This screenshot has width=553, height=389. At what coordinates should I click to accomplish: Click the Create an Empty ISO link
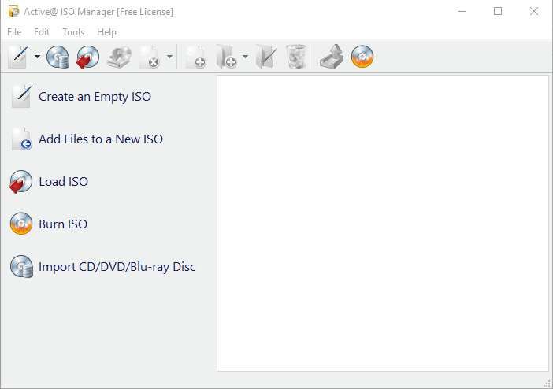click(95, 97)
